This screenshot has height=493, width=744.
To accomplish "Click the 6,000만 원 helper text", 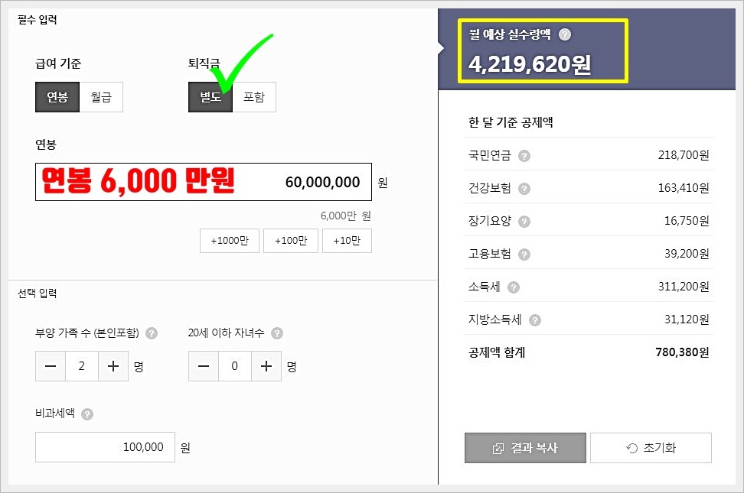I will [x=345, y=216].
